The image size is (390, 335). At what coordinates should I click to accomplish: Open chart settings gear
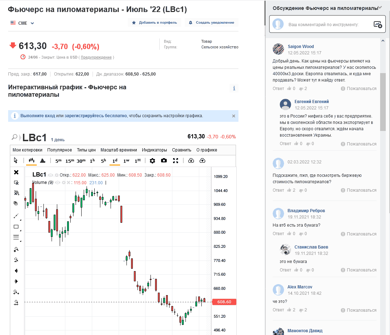(x=152, y=161)
